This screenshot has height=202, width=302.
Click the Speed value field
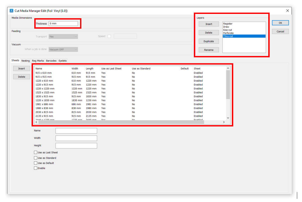(x=125, y=36)
